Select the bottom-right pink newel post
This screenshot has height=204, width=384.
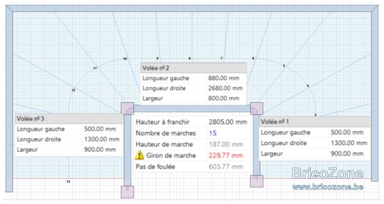pos(257,181)
